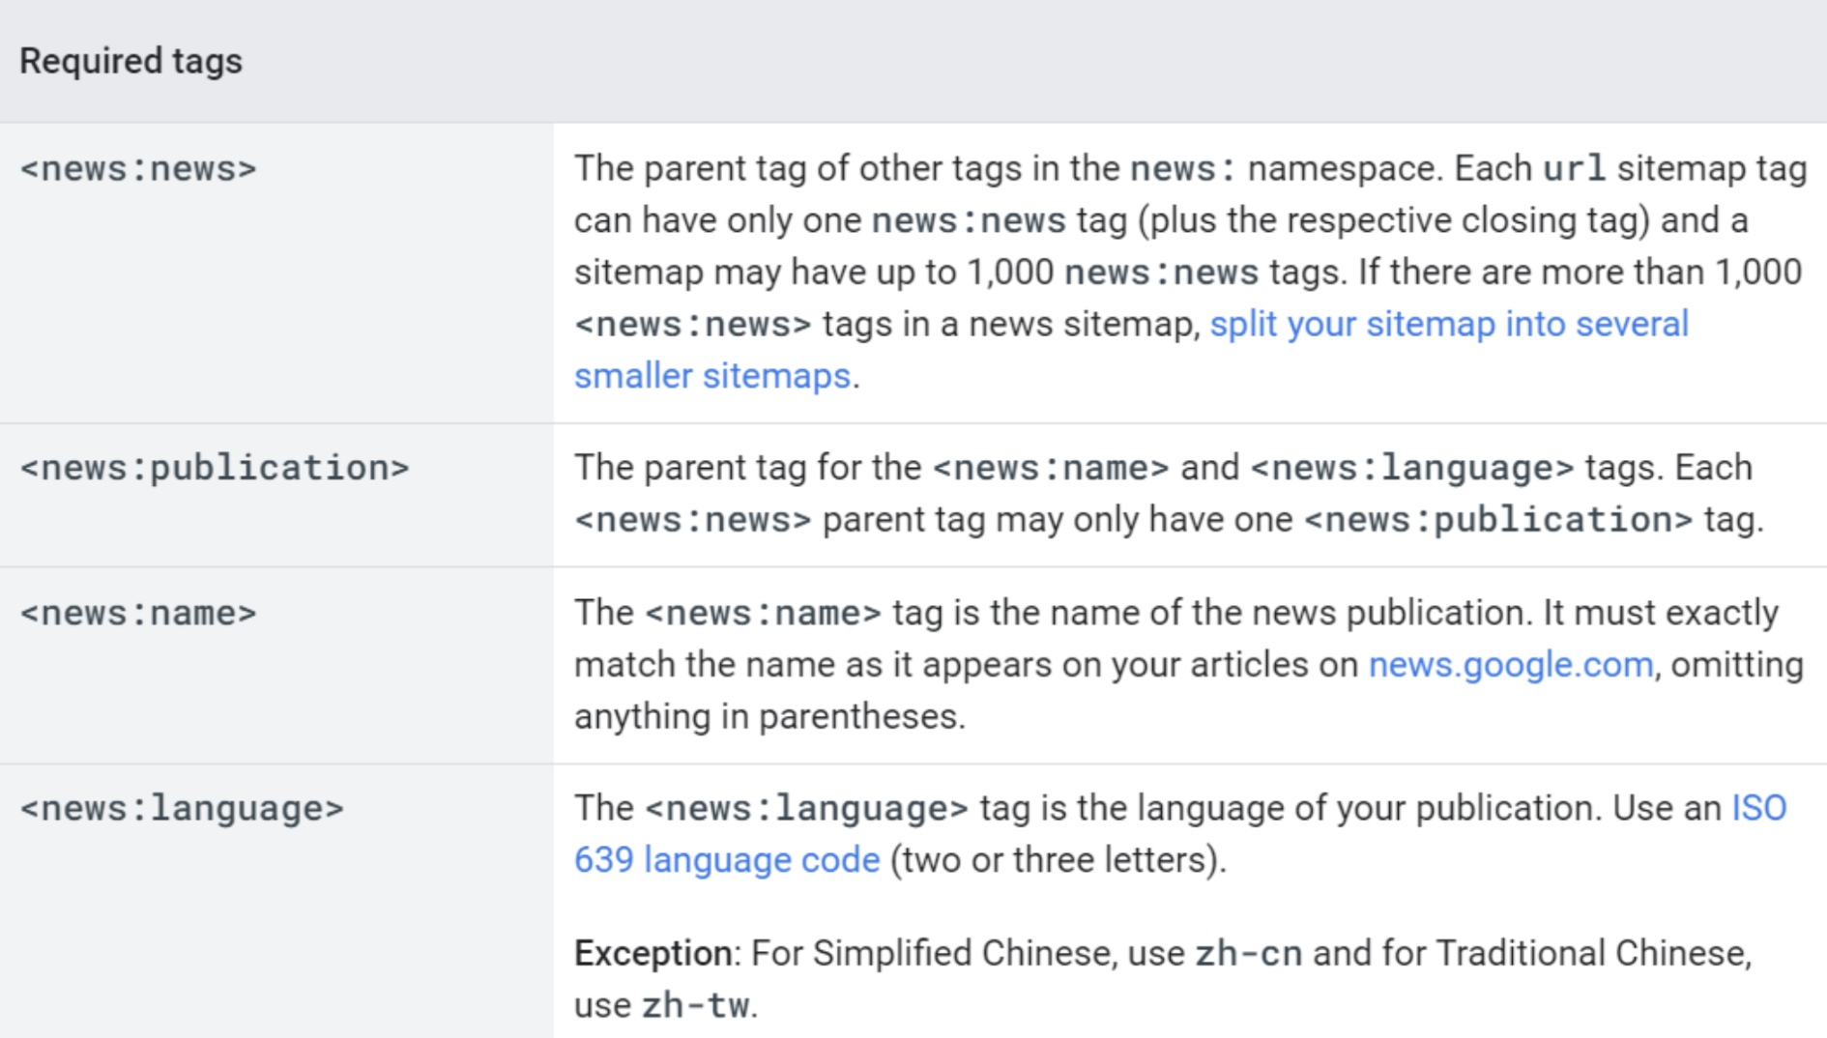
Task: Click the 'ISO' text of the language code link
Action: coord(1760,807)
